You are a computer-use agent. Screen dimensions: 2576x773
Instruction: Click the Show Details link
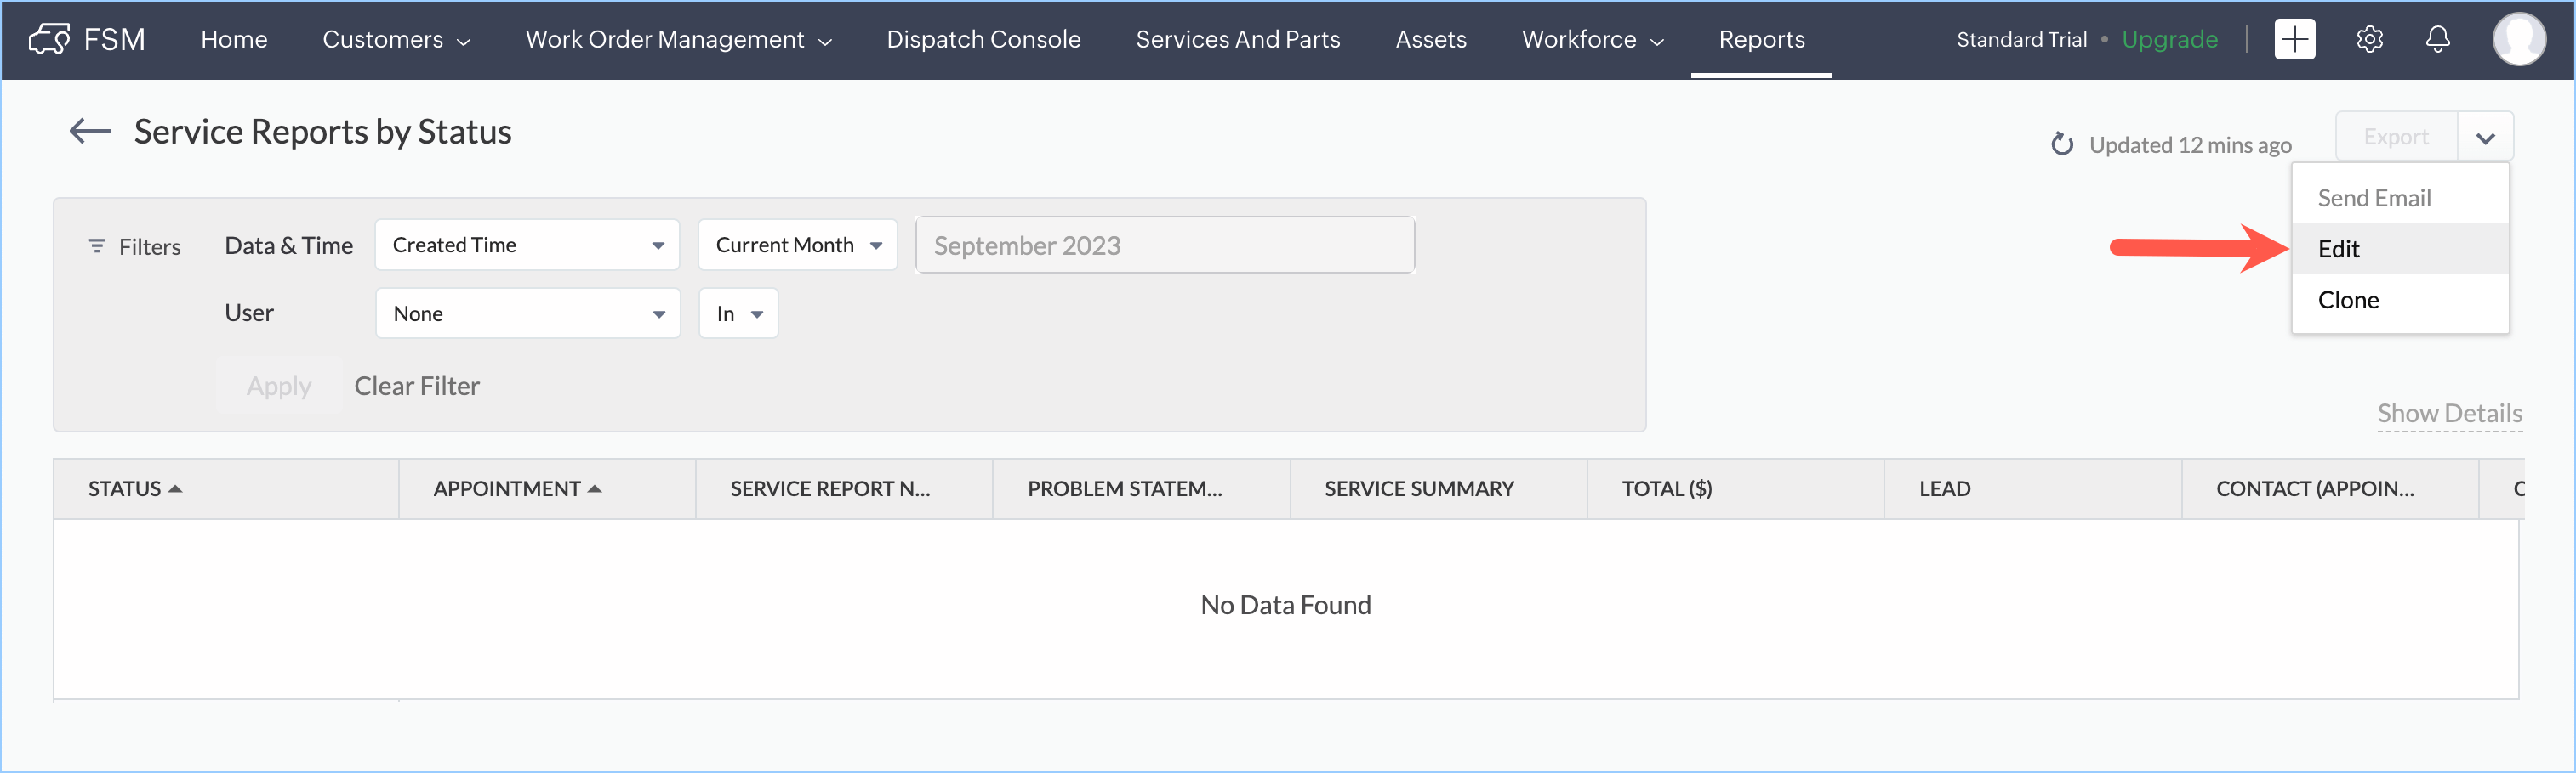pos(2449,413)
